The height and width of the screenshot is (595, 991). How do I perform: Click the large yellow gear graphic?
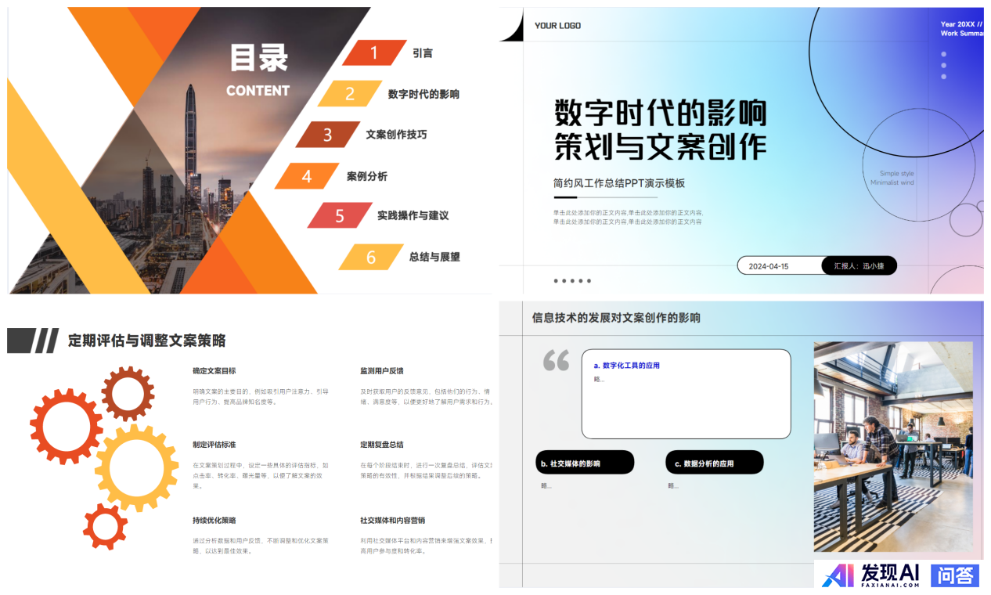click(135, 467)
